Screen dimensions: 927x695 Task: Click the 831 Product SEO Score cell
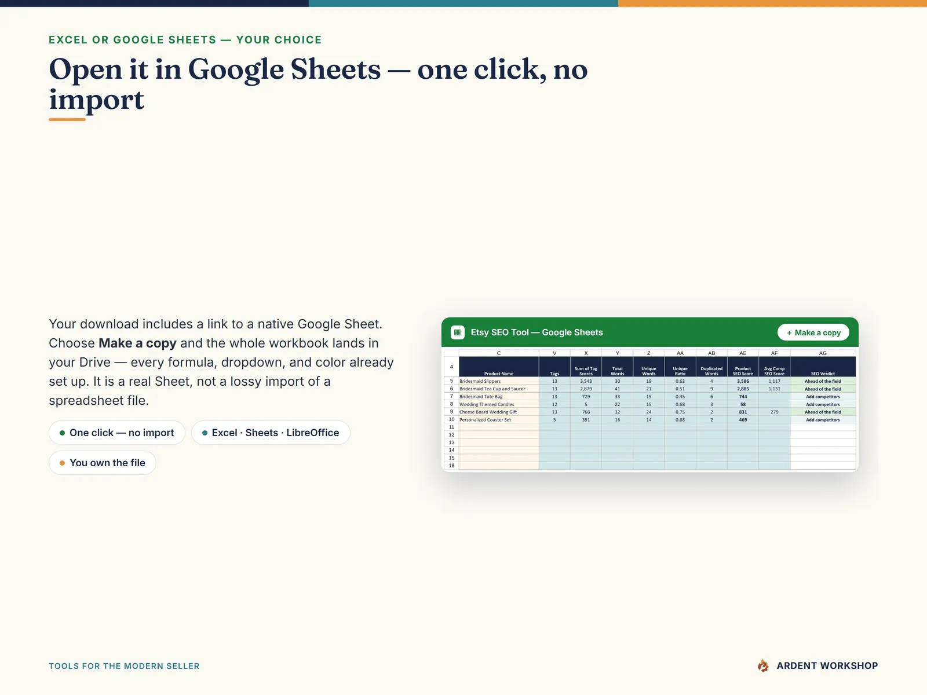(x=743, y=412)
